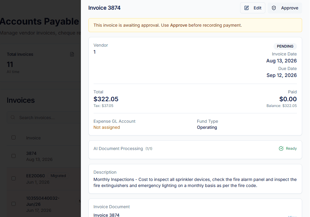The width and height of the screenshot is (310, 217).
Task: Click the Operating fund type value
Action: [x=207, y=127]
